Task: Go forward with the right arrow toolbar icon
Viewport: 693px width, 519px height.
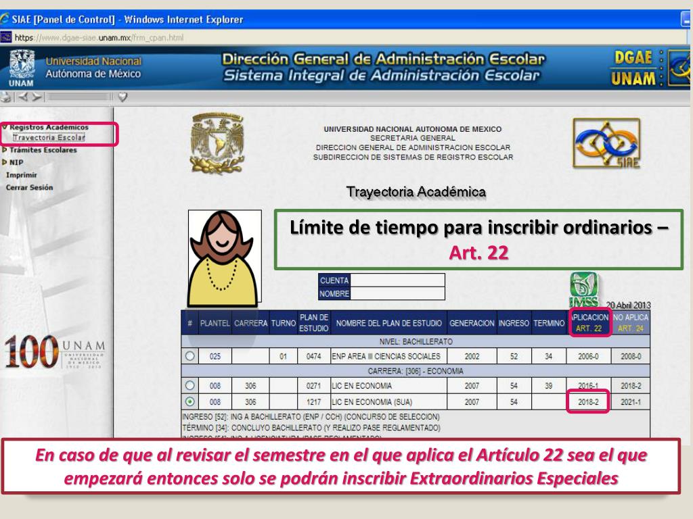Action: pos(37,97)
